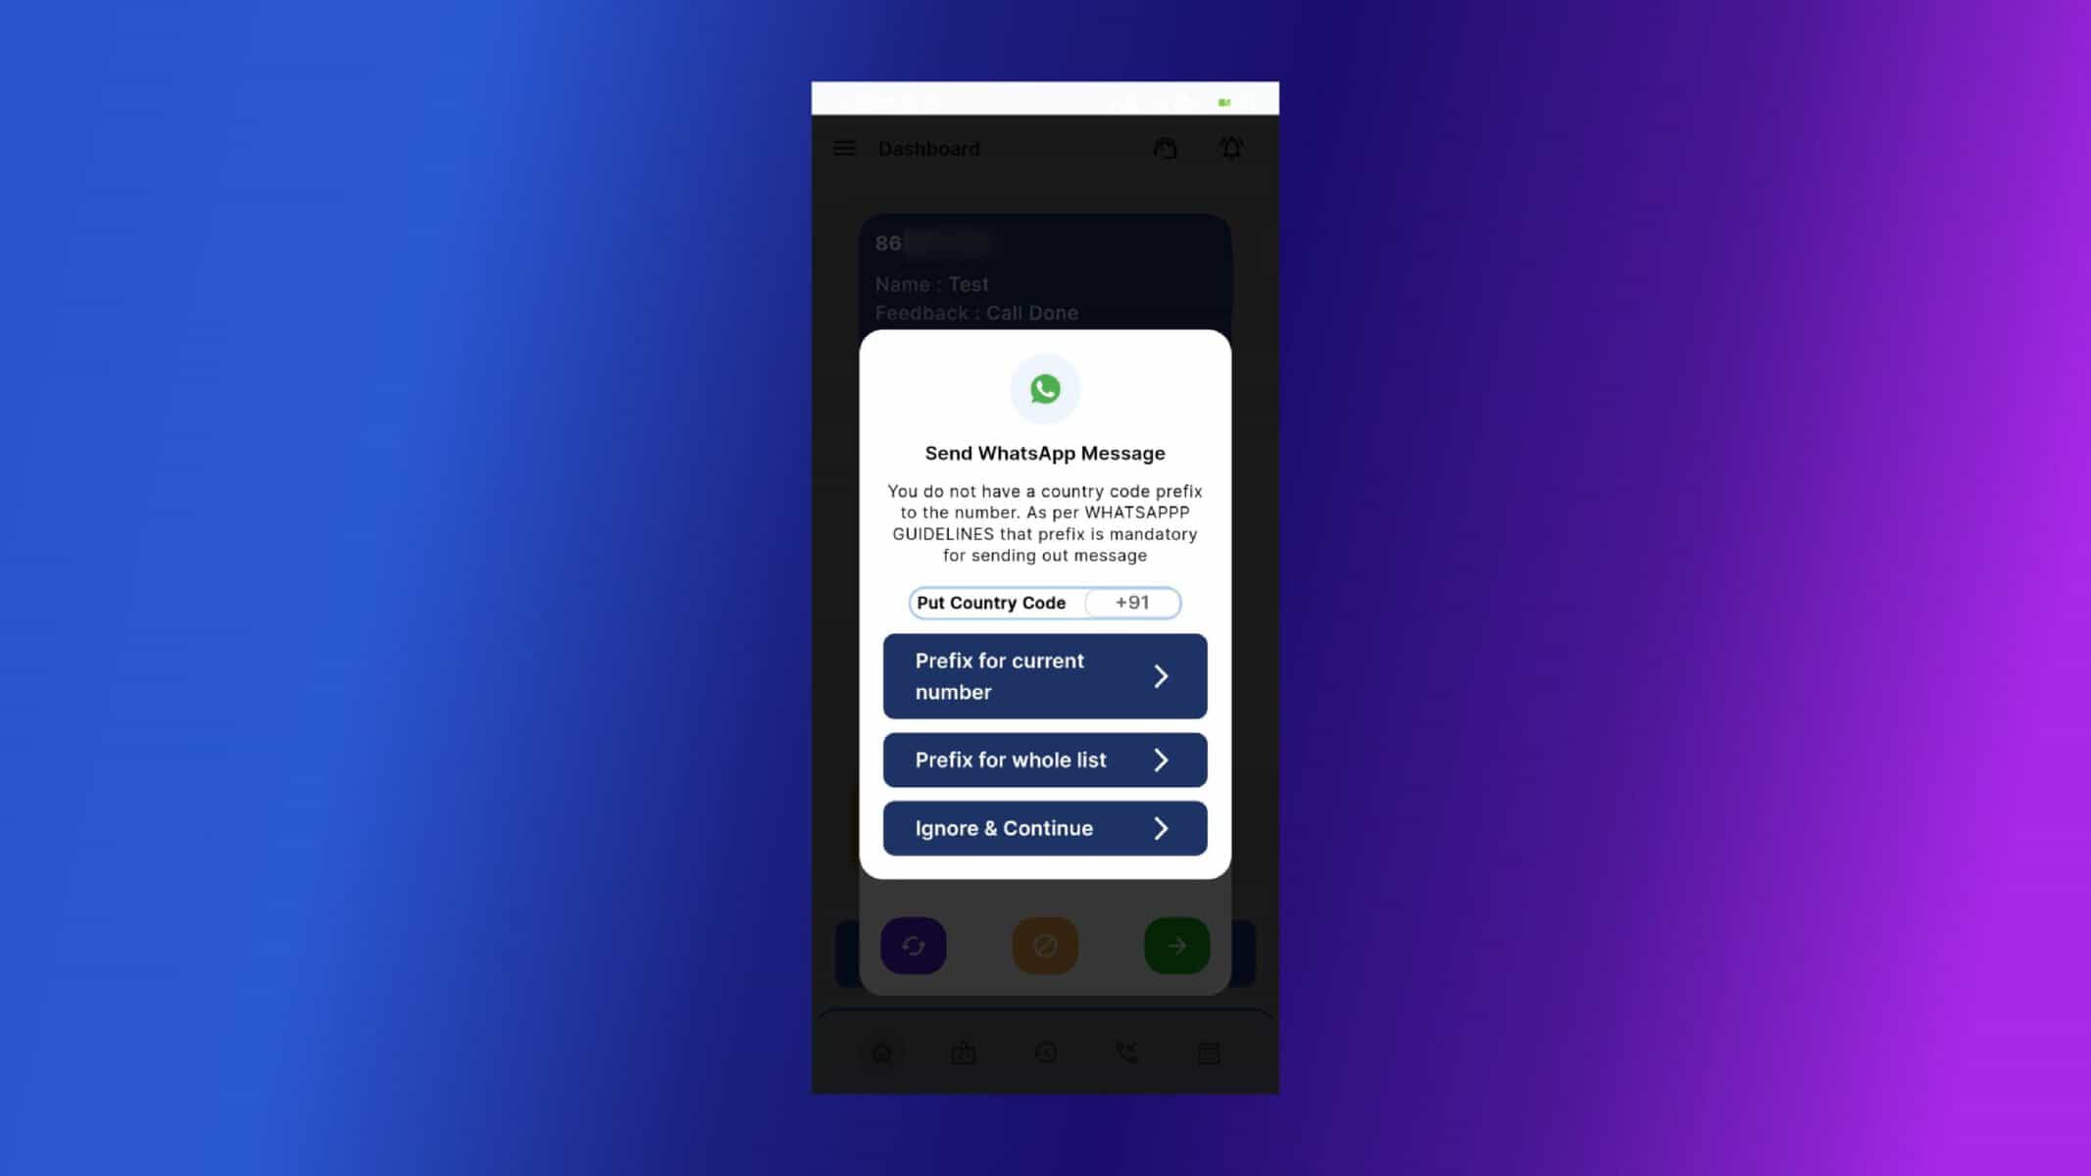This screenshot has height=1176, width=2091.
Task: Click the chevron arrow on Ignore & Continue
Action: (1161, 827)
